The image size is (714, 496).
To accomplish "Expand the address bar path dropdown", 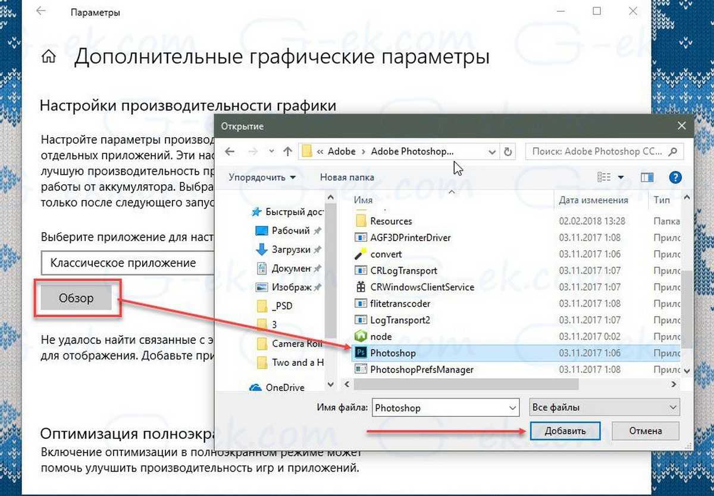I will [492, 151].
